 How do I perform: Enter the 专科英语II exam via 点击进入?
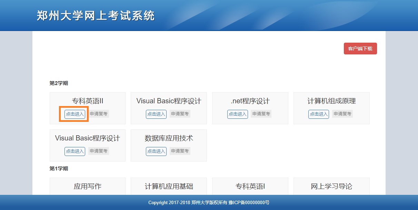click(x=75, y=114)
